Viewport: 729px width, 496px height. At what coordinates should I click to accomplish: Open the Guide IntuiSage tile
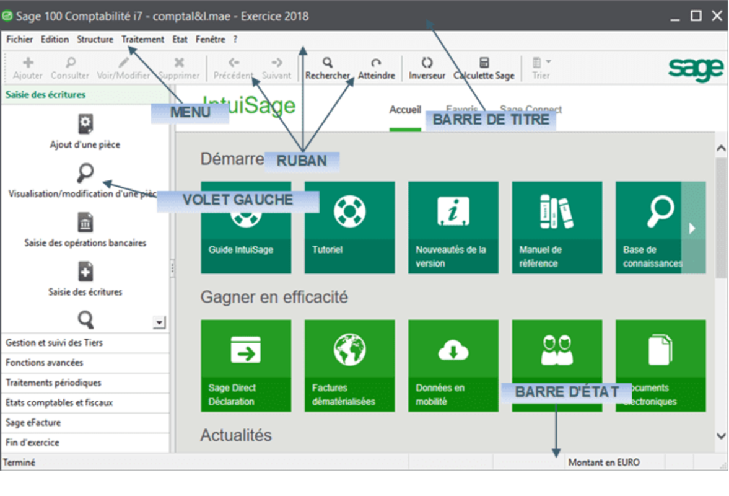point(246,228)
